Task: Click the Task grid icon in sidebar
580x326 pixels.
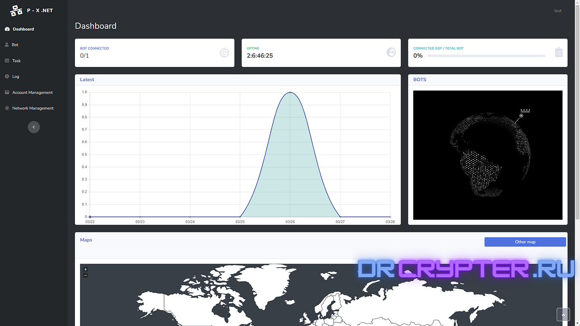Action: pos(7,60)
